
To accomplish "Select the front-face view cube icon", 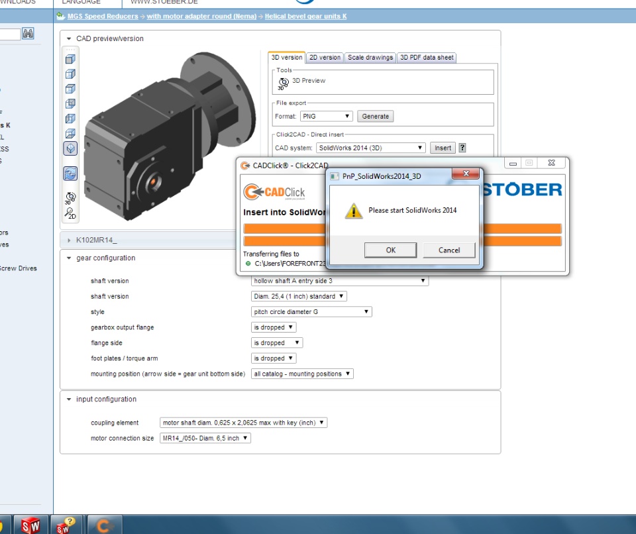I will tap(70, 59).
